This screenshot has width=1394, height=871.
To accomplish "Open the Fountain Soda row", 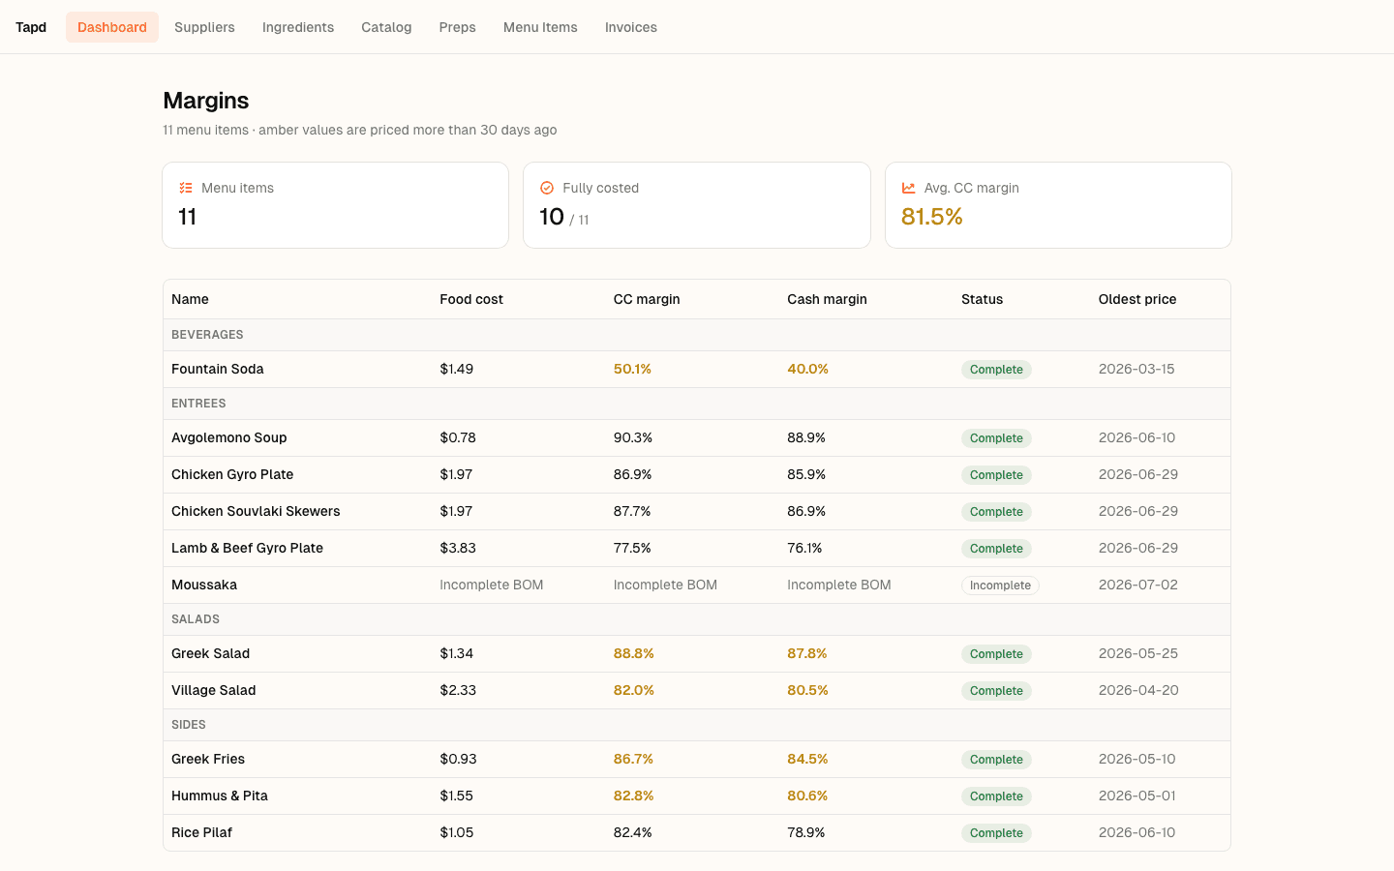I will coord(697,369).
